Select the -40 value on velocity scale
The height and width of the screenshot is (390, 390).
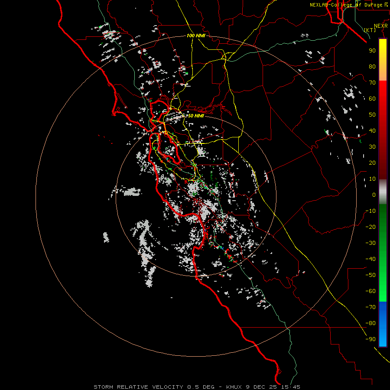[x=370, y=259]
